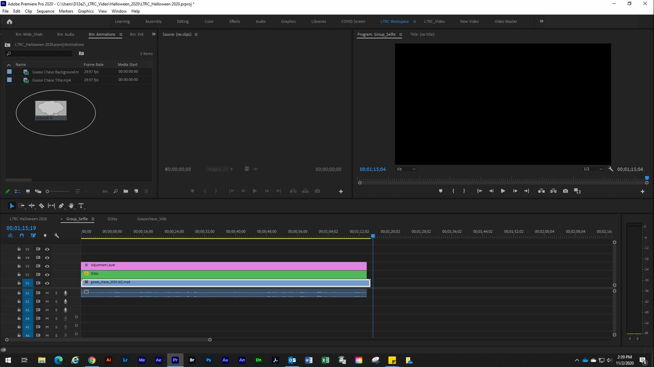The image size is (654, 367).
Task: Open the Fit zoom level dropdown
Action: click(406, 169)
